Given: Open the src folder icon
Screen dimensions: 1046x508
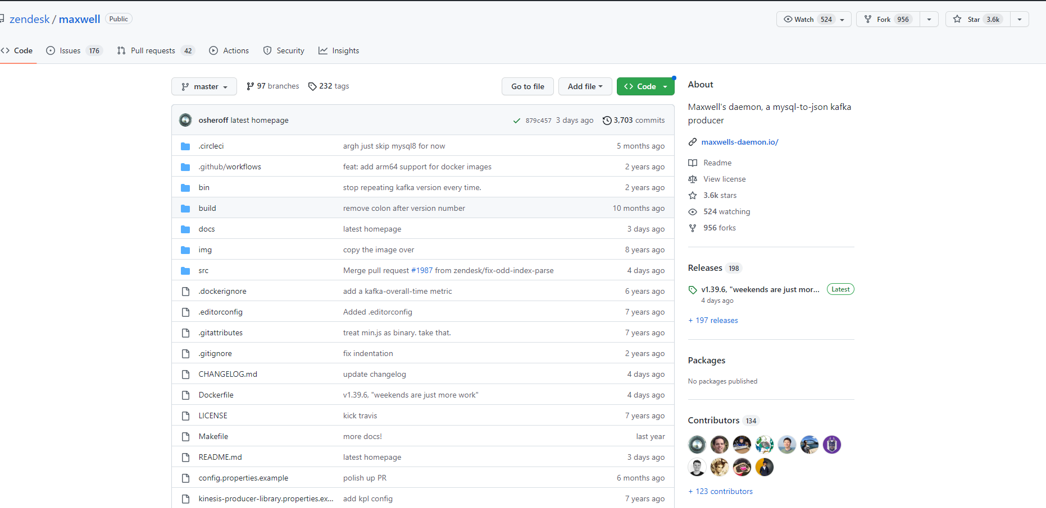Looking at the screenshot, I should [185, 271].
